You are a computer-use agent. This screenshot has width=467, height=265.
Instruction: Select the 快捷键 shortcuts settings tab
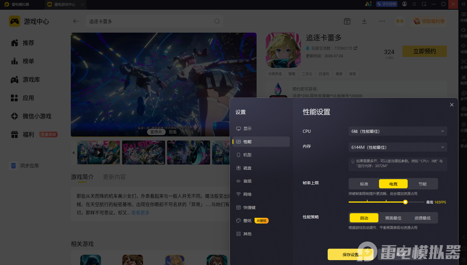(261, 207)
